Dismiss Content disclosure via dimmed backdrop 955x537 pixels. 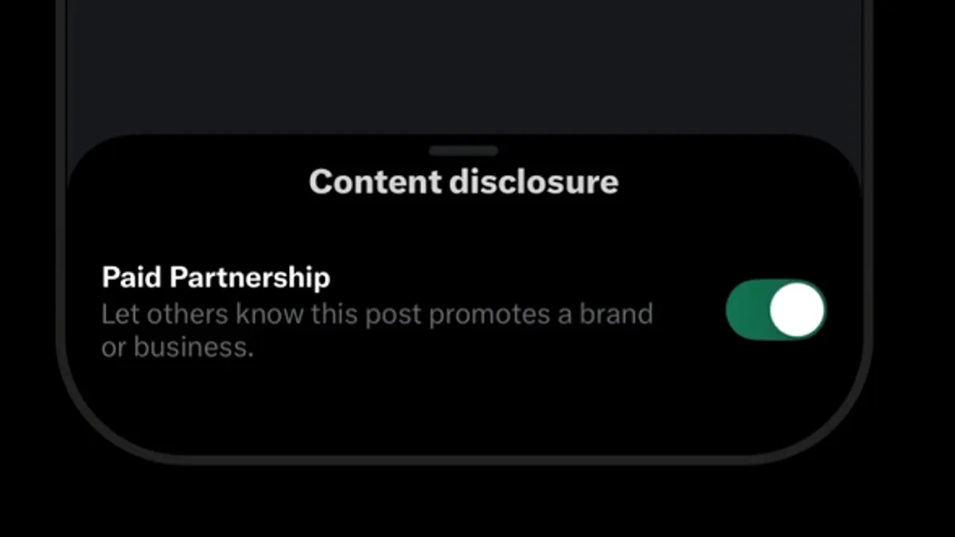coord(463,68)
